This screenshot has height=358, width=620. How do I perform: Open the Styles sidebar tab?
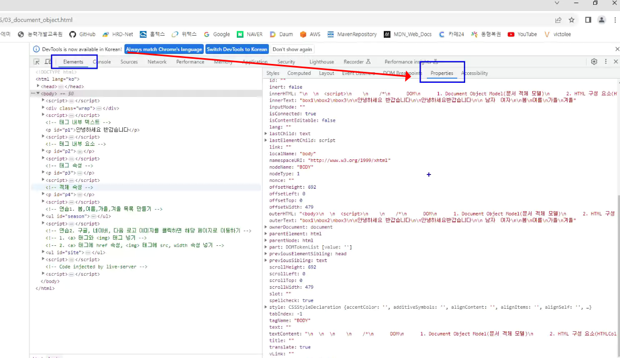[272, 73]
